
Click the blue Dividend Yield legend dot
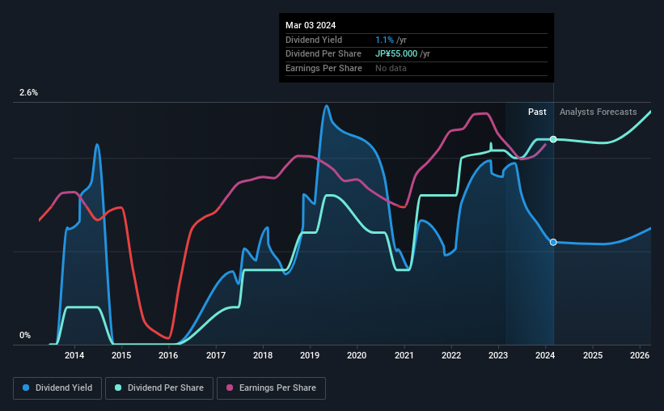(26, 388)
